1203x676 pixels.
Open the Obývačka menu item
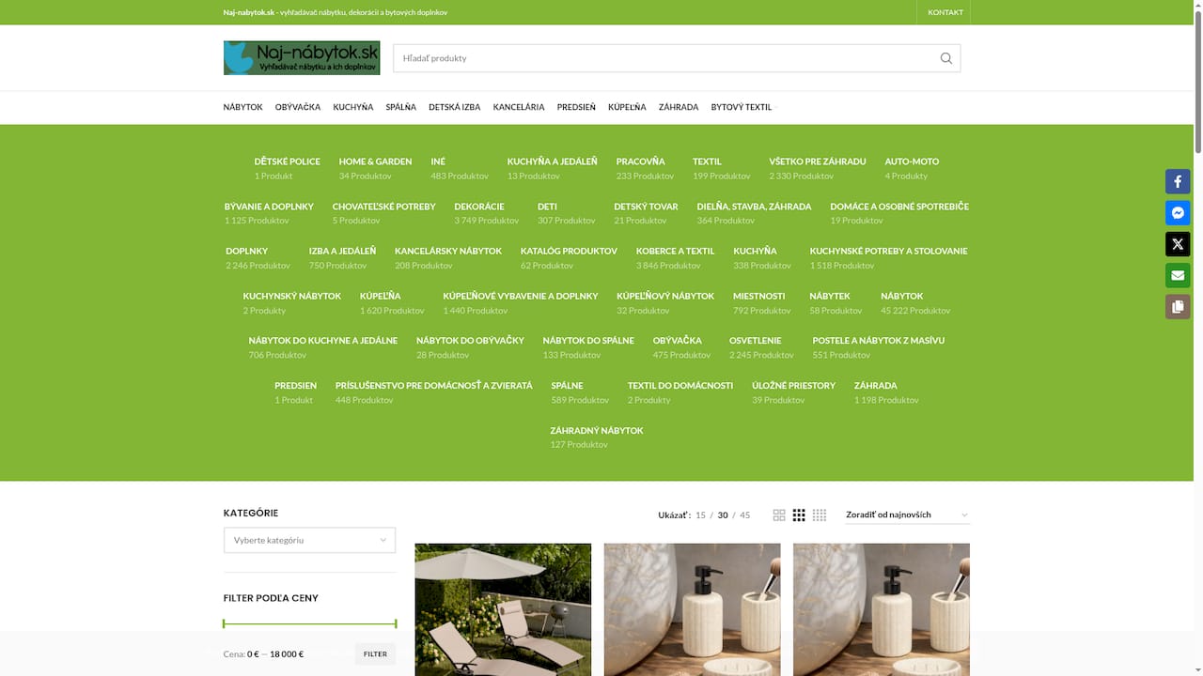pyautogui.click(x=298, y=107)
